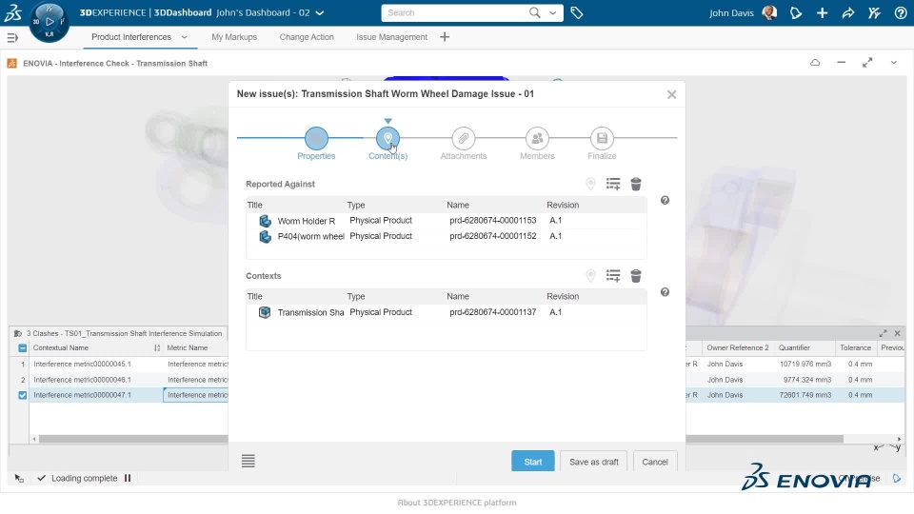
Task: Click the plus add icon in top bar
Action: pyautogui.click(x=822, y=12)
